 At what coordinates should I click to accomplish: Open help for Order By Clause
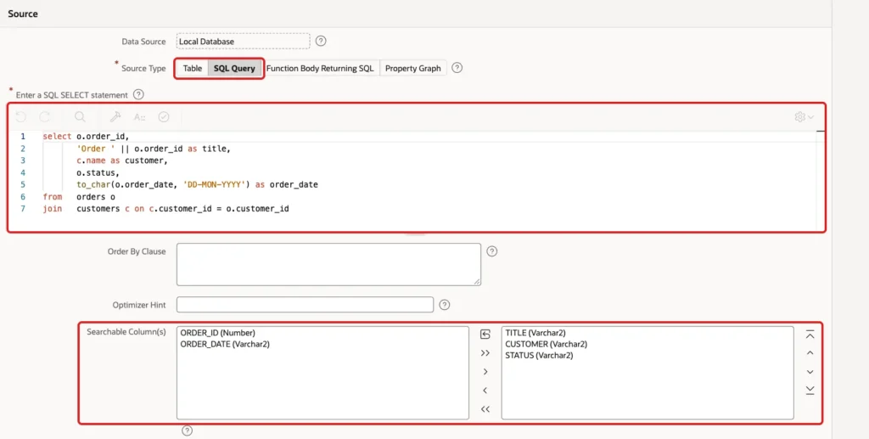(491, 251)
